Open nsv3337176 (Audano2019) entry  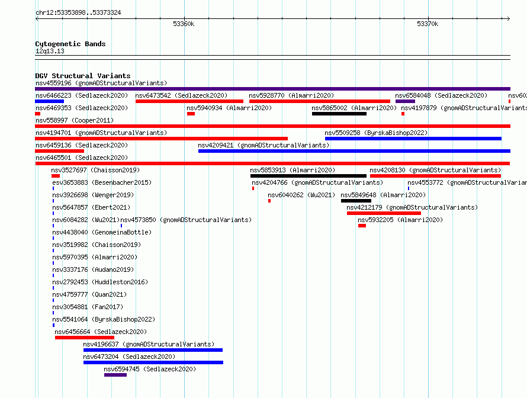click(x=93, y=269)
